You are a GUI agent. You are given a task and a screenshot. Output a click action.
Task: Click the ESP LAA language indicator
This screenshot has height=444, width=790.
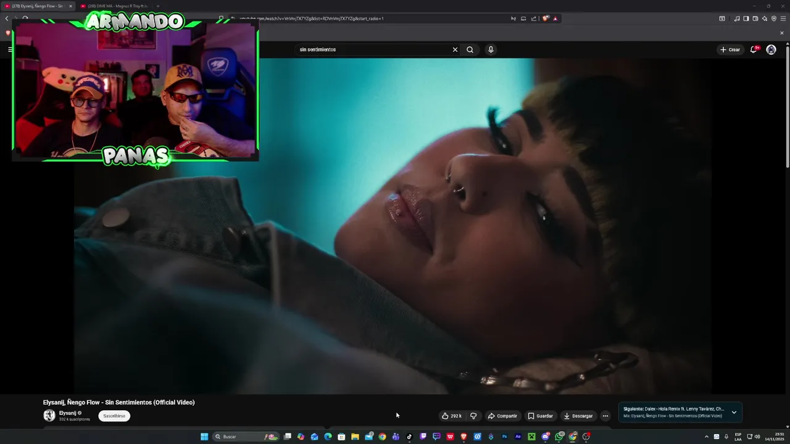click(738, 437)
